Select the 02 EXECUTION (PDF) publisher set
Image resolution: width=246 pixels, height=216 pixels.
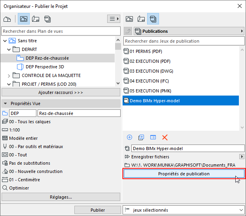click(x=181, y=61)
